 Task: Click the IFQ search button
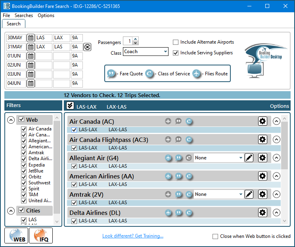point(41,236)
